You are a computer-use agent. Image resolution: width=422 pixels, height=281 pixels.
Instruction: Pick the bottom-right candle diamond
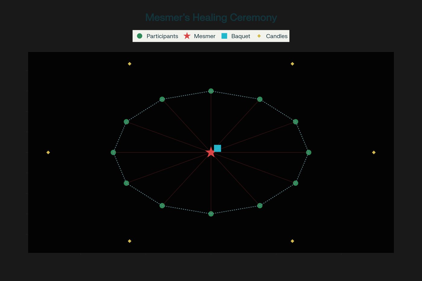[x=292, y=241]
